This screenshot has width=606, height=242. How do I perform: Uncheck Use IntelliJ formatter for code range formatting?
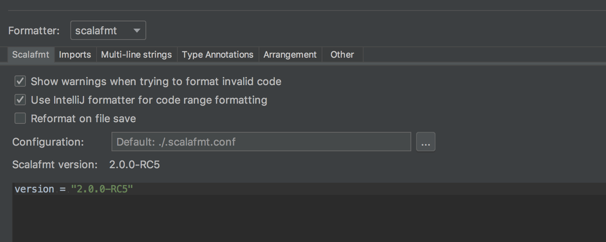click(20, 100)
